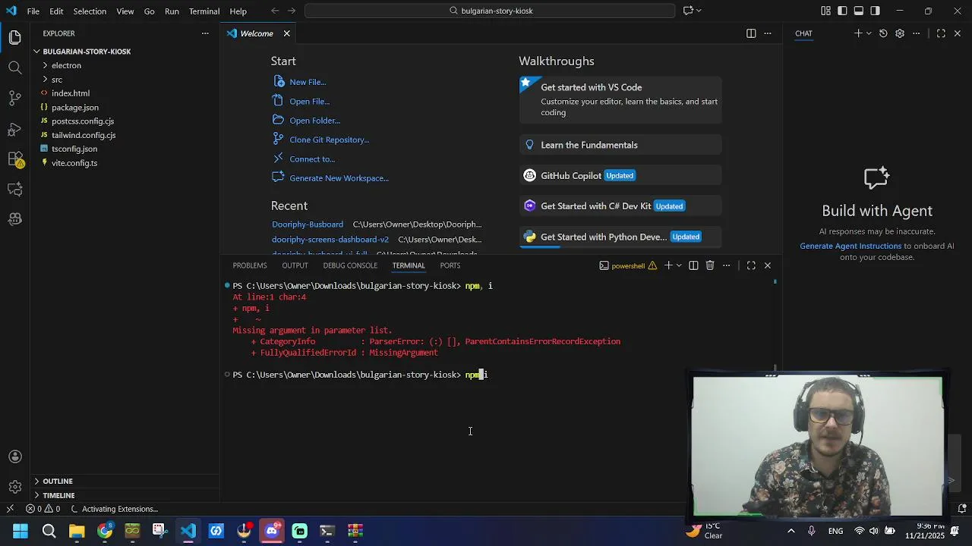Split the terminal
The image size is (972, 546).
[x=693, y=265]
